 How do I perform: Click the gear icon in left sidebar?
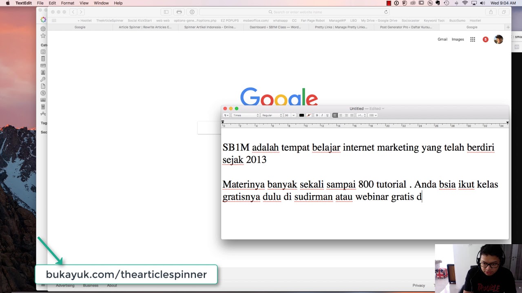tap(43, 29)
